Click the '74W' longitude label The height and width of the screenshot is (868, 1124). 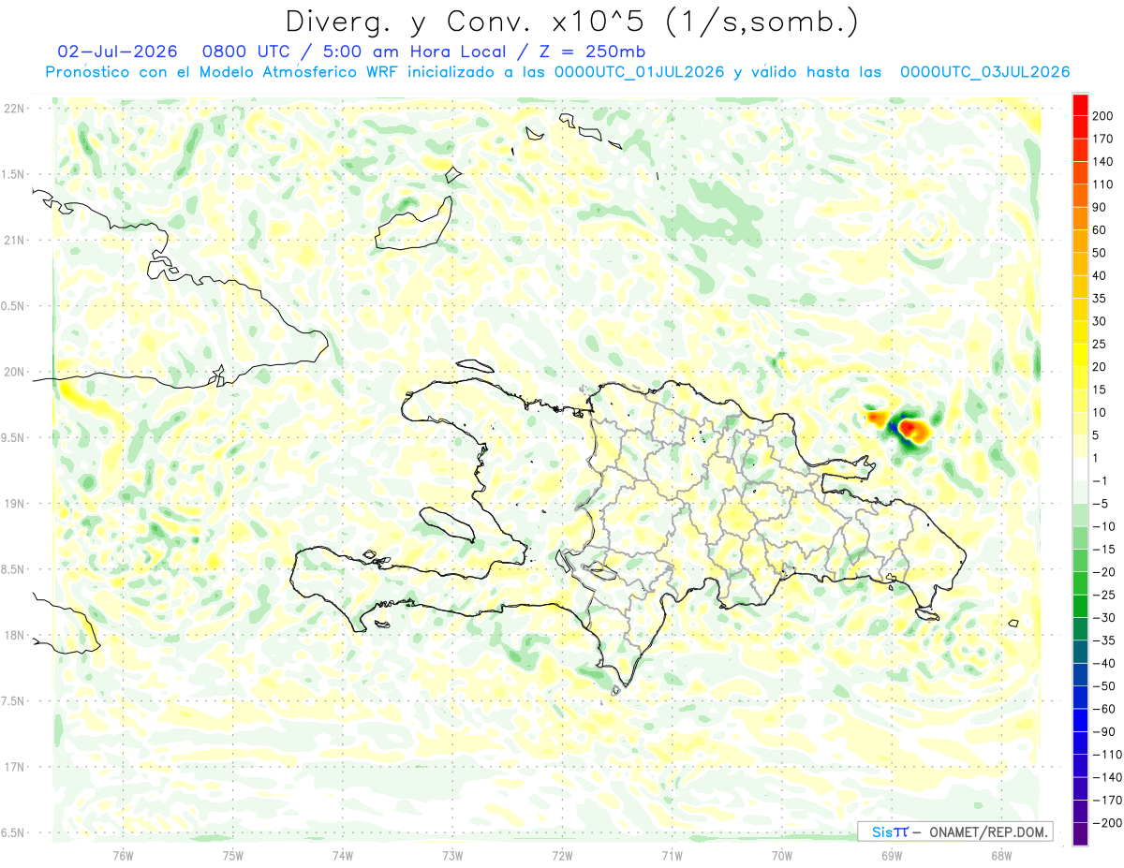tap(342, 854)
